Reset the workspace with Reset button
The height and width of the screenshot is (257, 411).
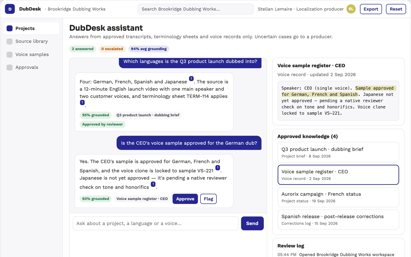pos(396,9)
